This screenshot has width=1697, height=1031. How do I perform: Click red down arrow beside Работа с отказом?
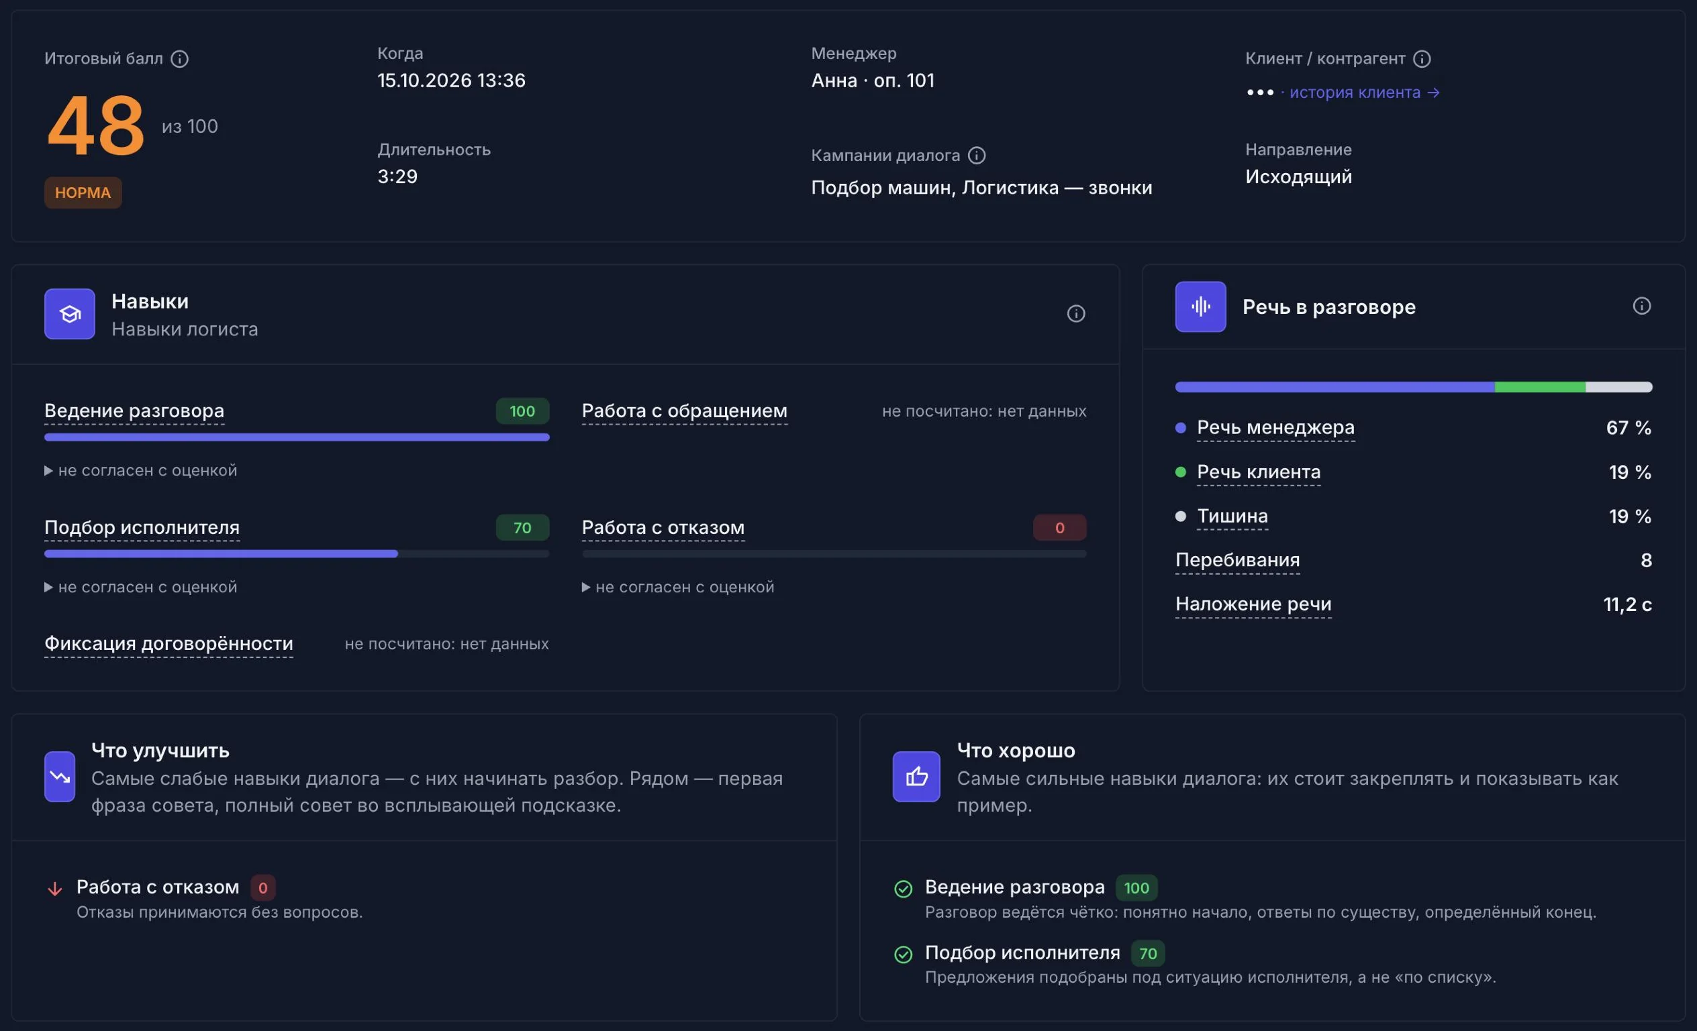[55, 889]
